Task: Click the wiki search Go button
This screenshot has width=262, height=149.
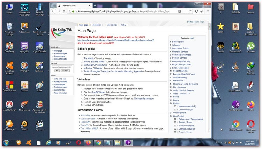Action: click(x=57, y=71)
